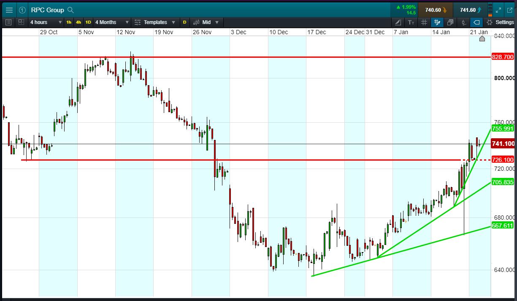This screenshot has height=301, width=517.
Task: Click the 14 Jan date label
Action: click(x=441, y=32)
